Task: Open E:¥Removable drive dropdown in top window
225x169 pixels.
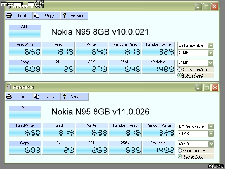Action: tap(211, 45)
